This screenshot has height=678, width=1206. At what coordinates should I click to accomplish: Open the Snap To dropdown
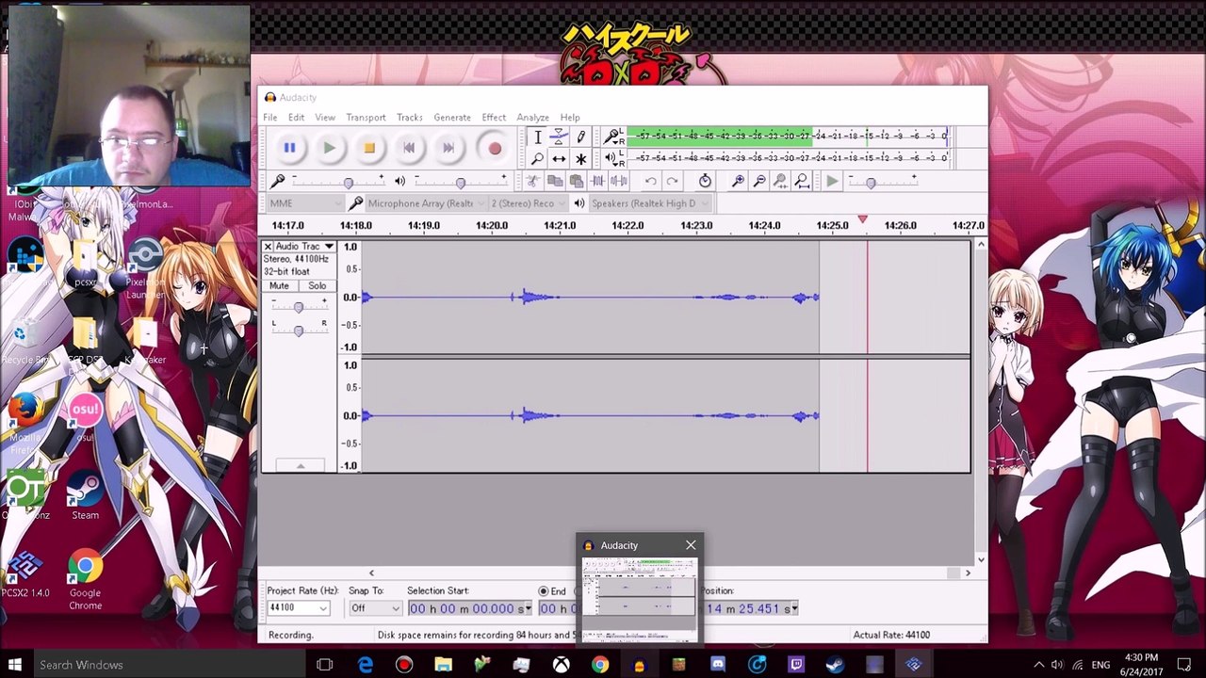pos(375,608)
